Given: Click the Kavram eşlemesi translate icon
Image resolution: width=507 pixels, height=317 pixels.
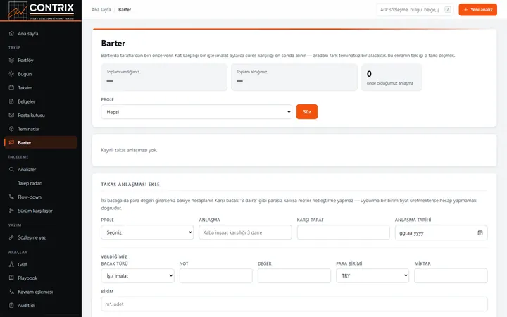Looking at the screenshot, I should 11,292.
